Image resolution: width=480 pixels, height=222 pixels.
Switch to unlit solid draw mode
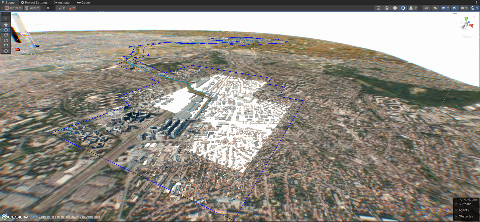395,8
